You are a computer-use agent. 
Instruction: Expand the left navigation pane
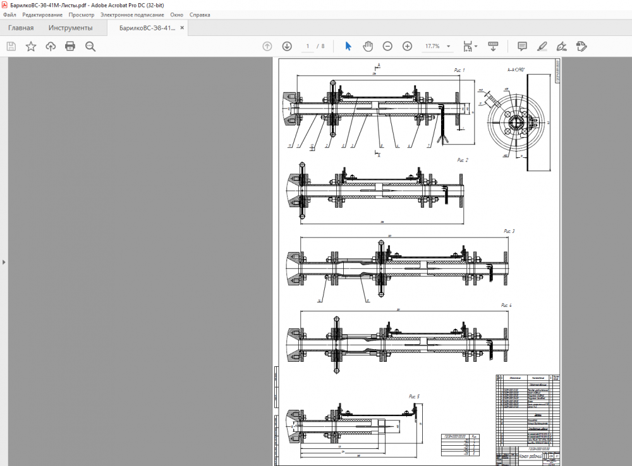coord(3,261)
